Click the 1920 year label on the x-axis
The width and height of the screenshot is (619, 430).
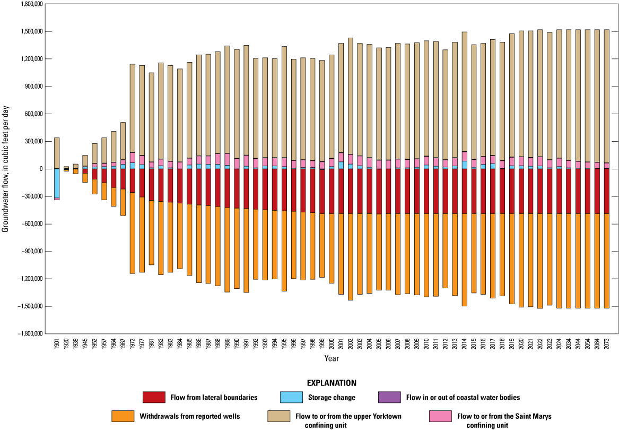pos(65,342)
